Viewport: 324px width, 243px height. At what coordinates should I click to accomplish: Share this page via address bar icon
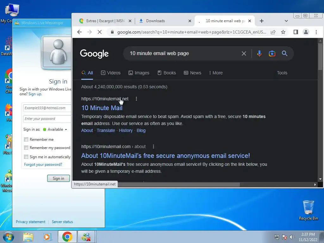point(273,32)
